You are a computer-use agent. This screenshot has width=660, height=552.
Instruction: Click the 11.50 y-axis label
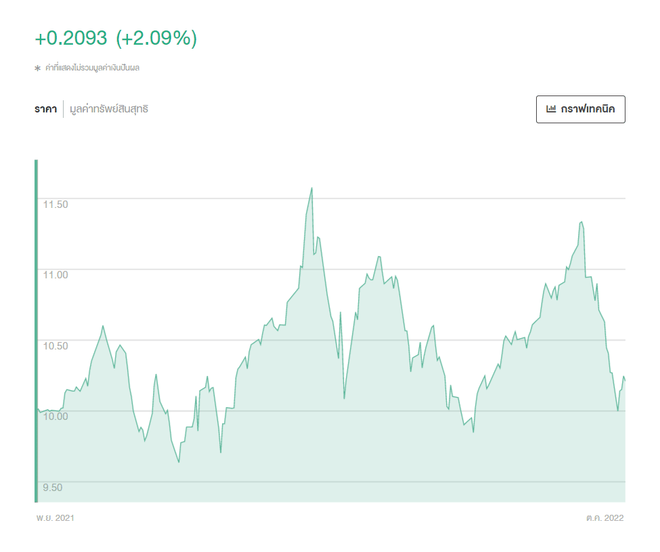click(x=56, y=204)
